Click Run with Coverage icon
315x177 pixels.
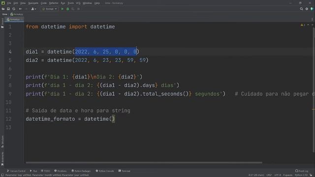tap(73, 9)
